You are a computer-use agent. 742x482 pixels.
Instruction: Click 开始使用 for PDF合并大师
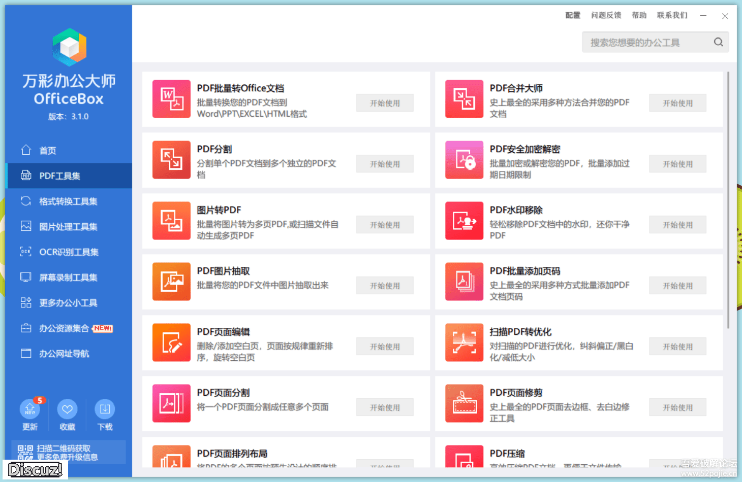click(x=677, y=103)
